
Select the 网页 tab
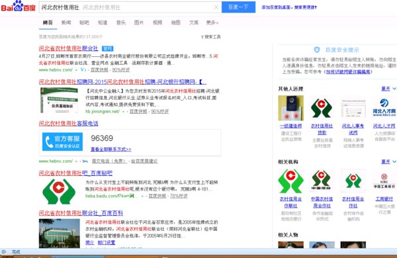[48, 22]
